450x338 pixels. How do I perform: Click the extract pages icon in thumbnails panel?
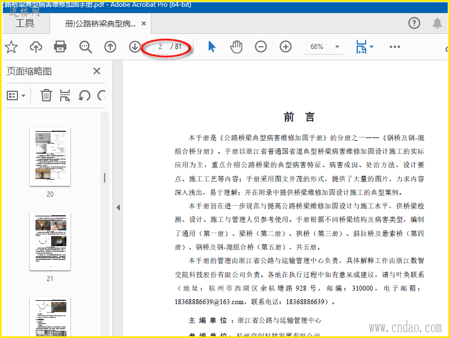point(65,95)
